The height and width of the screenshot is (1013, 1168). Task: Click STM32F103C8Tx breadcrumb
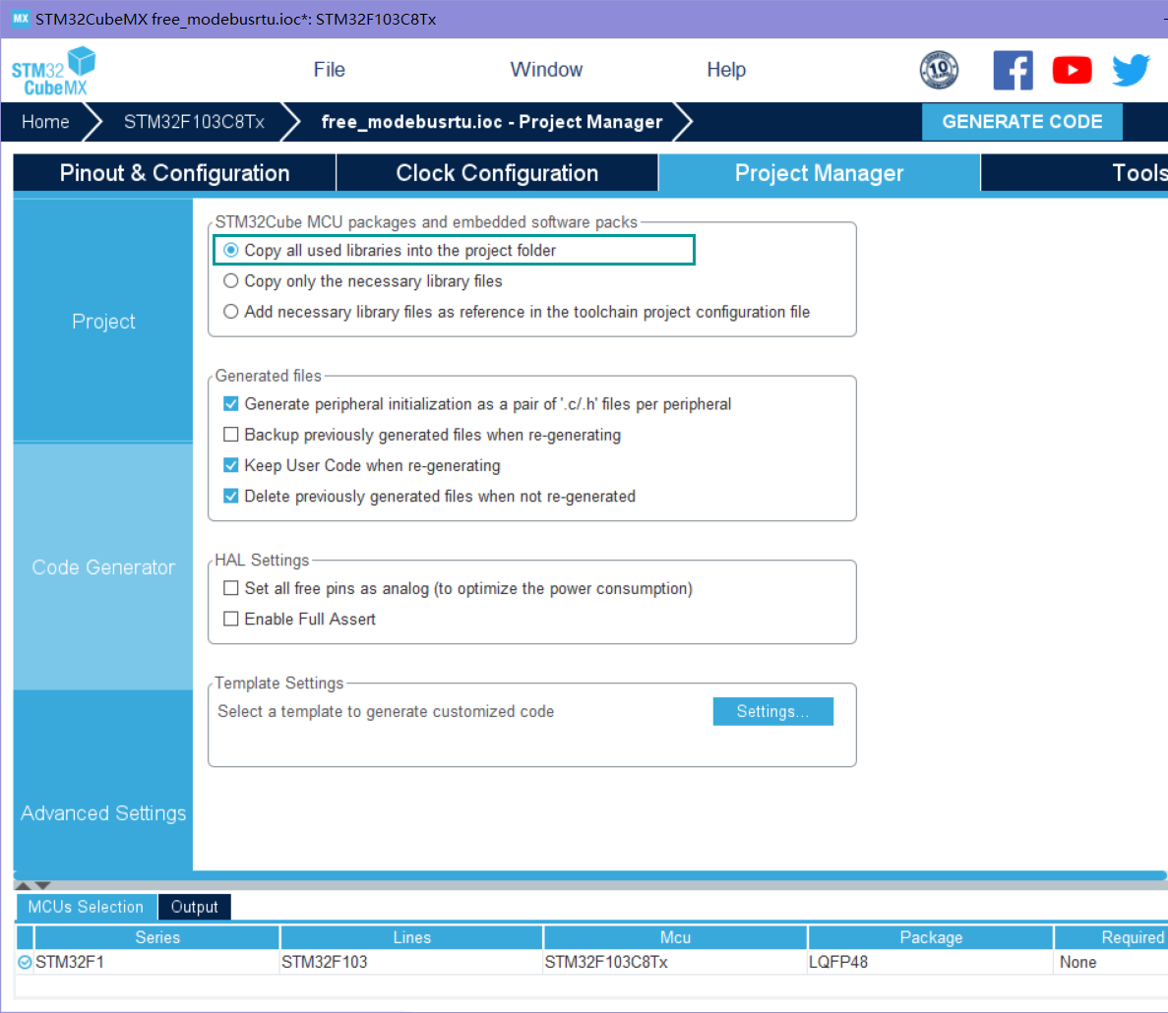[x=194, y=121]
